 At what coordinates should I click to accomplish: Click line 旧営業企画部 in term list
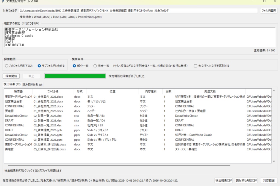click(15, 33)
